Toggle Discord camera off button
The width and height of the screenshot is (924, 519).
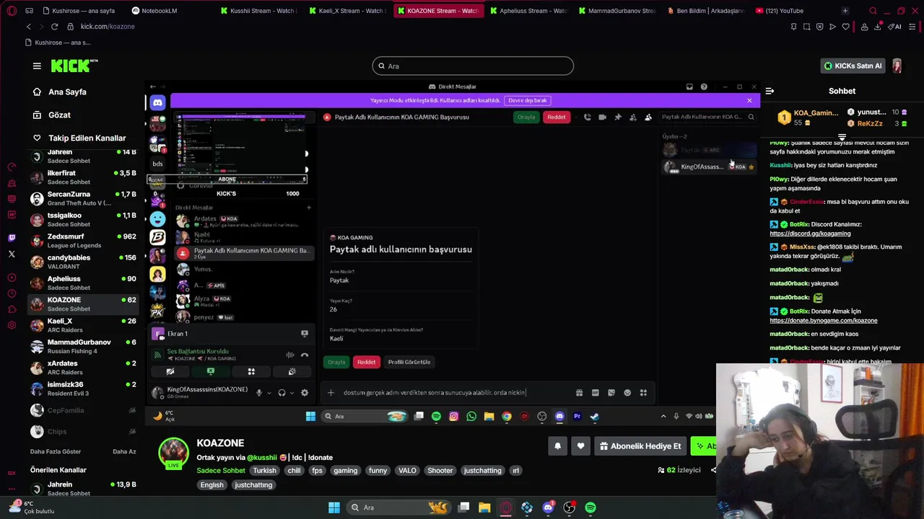(x=170, y=372)
